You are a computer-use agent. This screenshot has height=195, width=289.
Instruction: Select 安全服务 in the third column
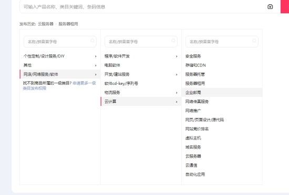click(193, 56)
